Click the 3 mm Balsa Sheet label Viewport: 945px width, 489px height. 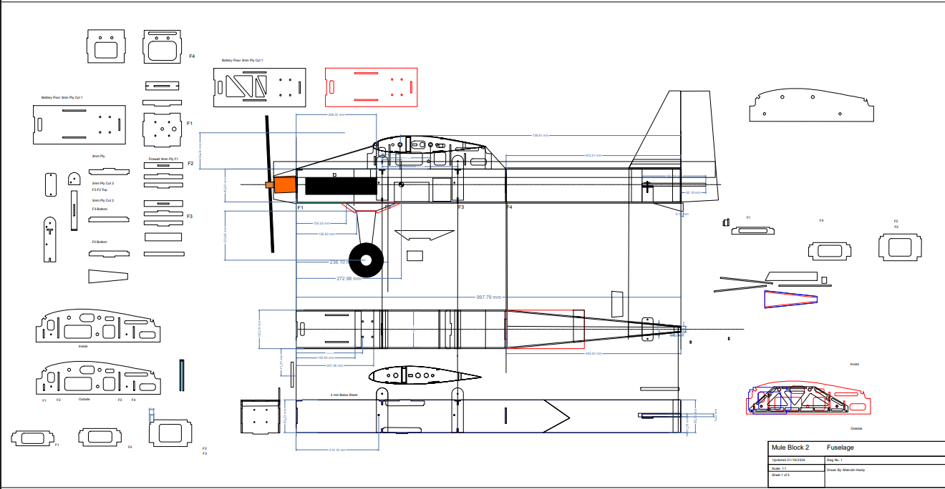tap(344, 395)
